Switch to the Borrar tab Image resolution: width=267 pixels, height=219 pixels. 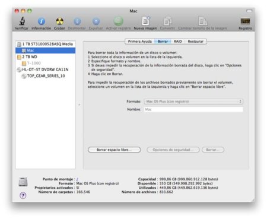(x=163, y=42)
